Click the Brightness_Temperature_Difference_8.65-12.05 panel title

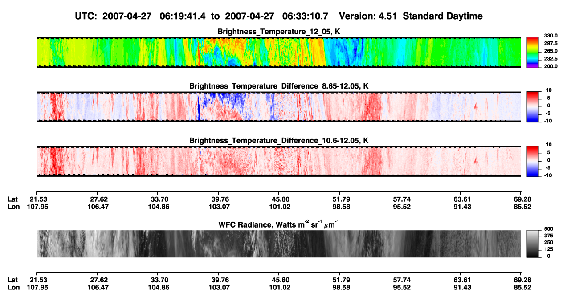pos(279,86)
